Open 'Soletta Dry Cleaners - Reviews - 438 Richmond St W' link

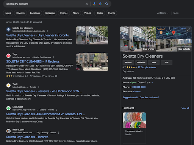[44, 91]
